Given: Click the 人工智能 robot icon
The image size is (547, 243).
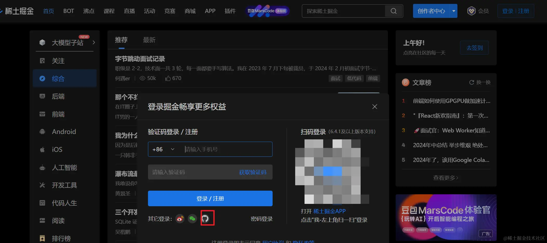Looking at the screenshot, I should point(42,168).
